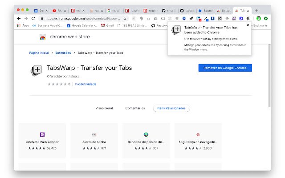Image resolution: width=285 pixels, height=178 pixels.
Task: Open the Segurança do navegado... card
Action: [198, 141]
